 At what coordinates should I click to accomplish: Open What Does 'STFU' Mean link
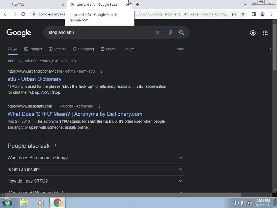click(x=75, y=114)
